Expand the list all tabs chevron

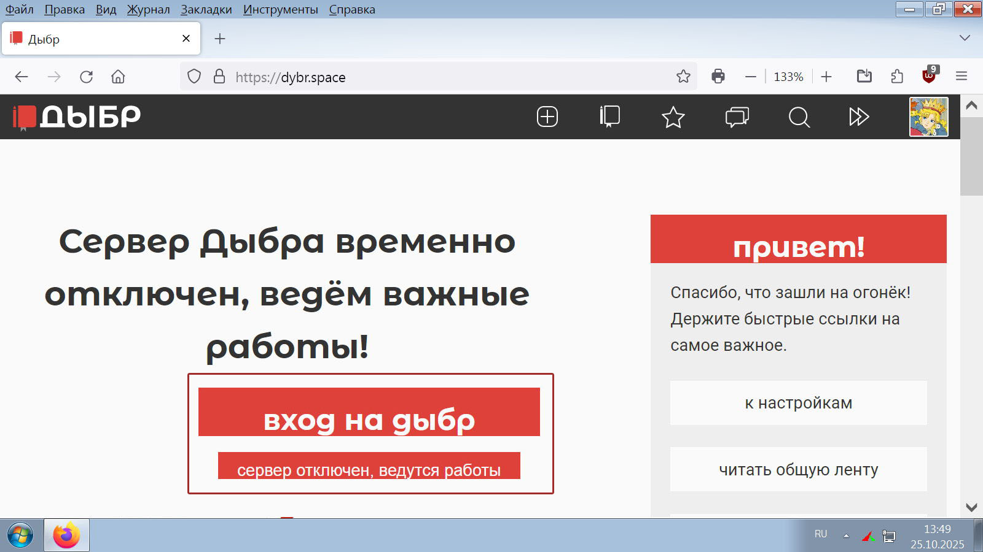[965, 38]
